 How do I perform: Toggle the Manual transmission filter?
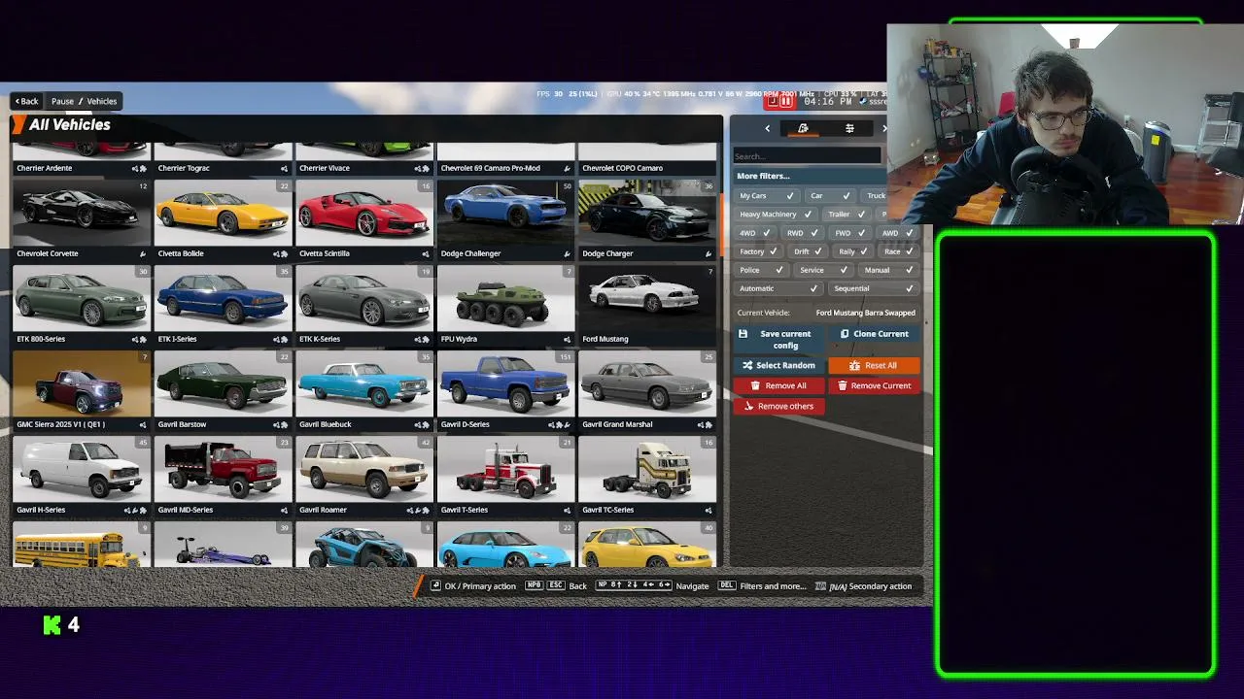[x=888, y=270]
